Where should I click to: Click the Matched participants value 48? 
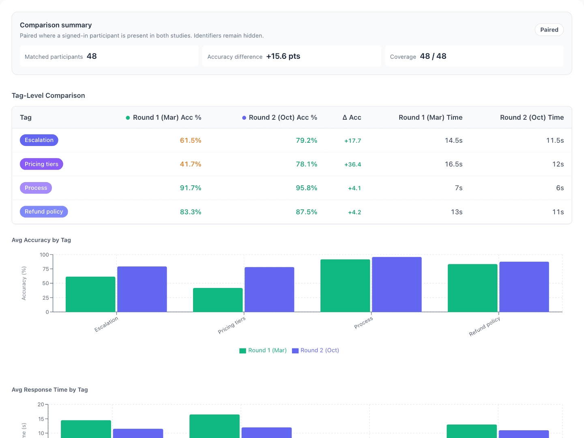(x=92, y=56)
